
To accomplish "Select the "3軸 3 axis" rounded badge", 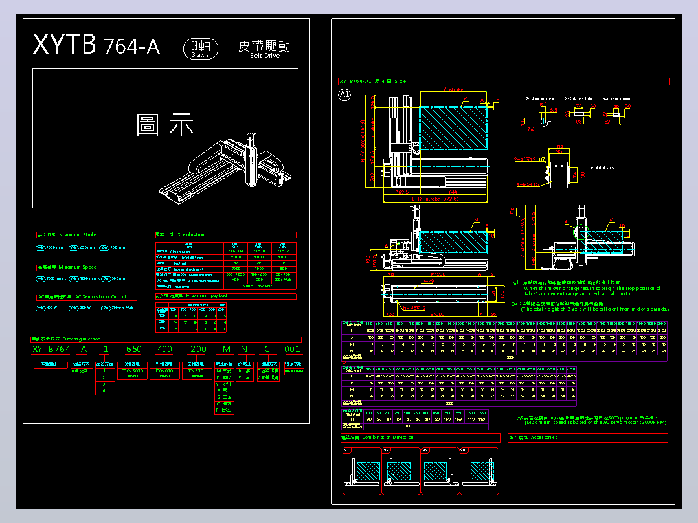I will [201, 49].
